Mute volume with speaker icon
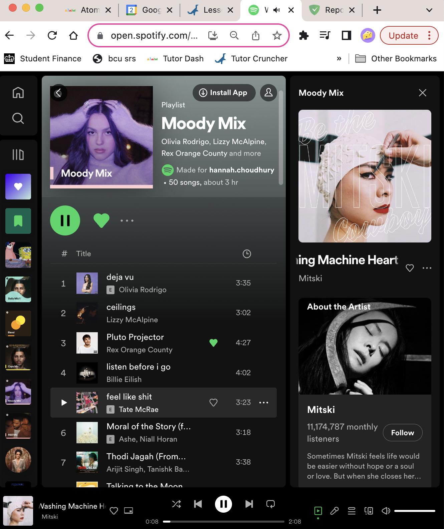444x529 pixels. [x=386, y=511]
